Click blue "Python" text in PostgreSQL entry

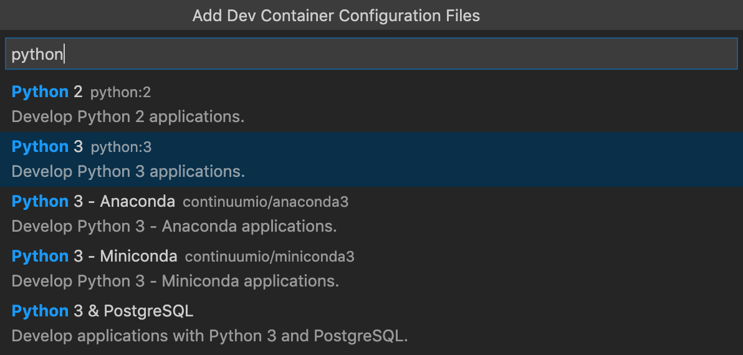(x=40, y=311)
